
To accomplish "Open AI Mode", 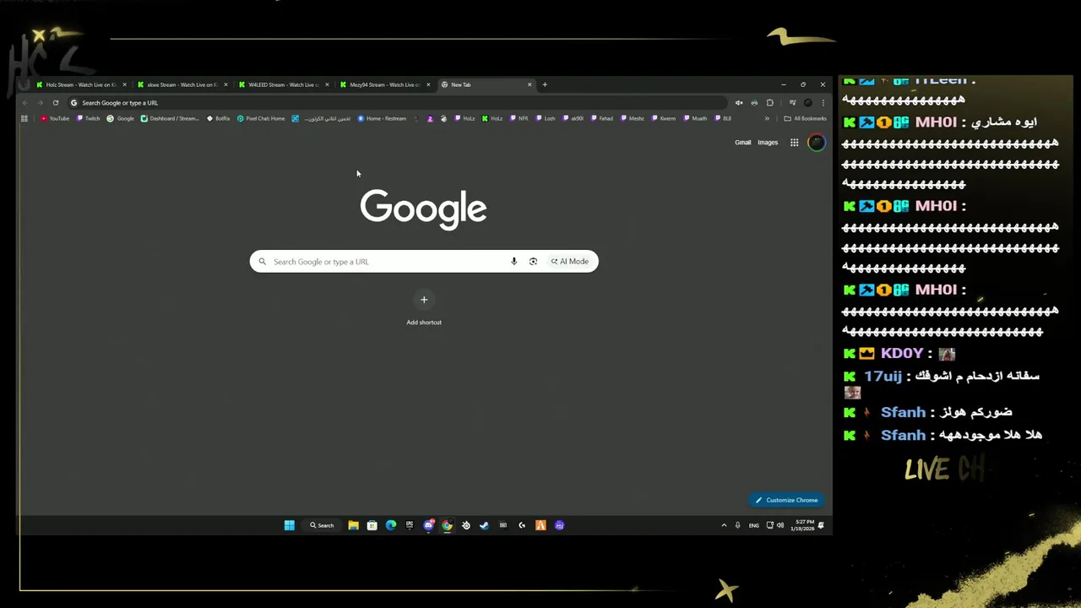I will coord(570,262).
